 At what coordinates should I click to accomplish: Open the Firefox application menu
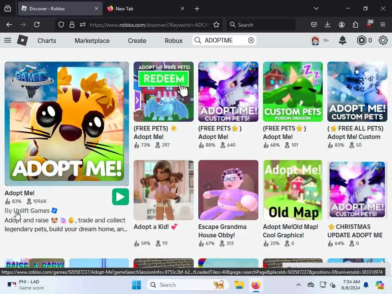click(383, 25)
